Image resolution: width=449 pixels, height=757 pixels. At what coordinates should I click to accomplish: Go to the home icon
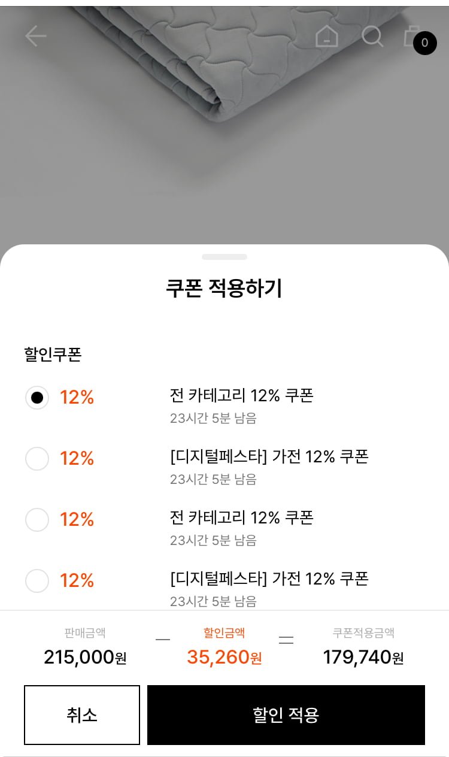327,37
